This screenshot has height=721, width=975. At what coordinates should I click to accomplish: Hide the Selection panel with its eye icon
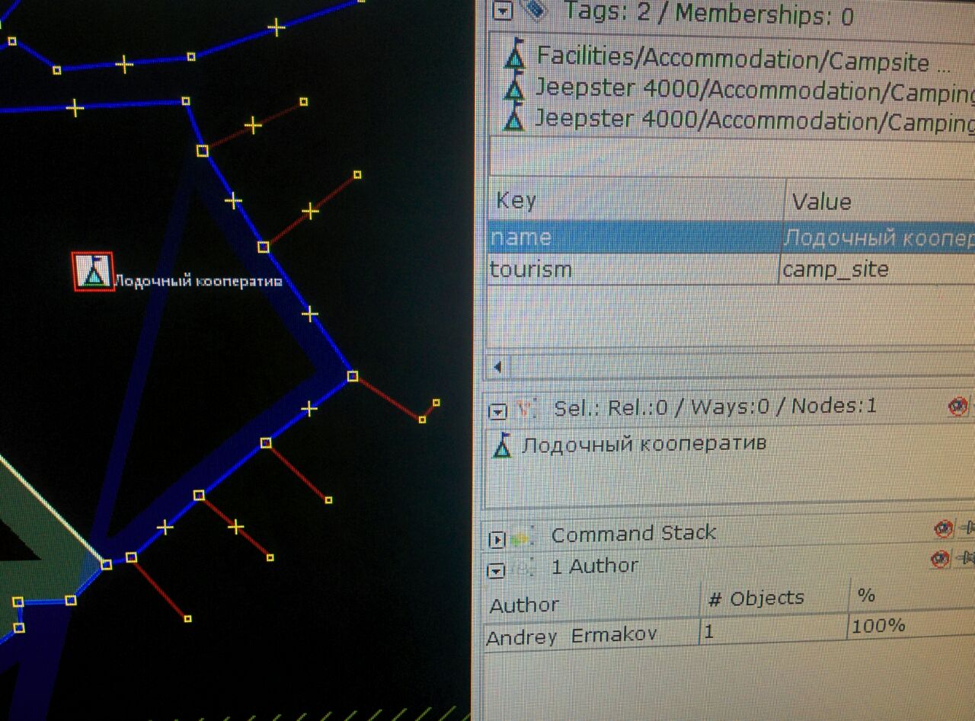point(957,407)
